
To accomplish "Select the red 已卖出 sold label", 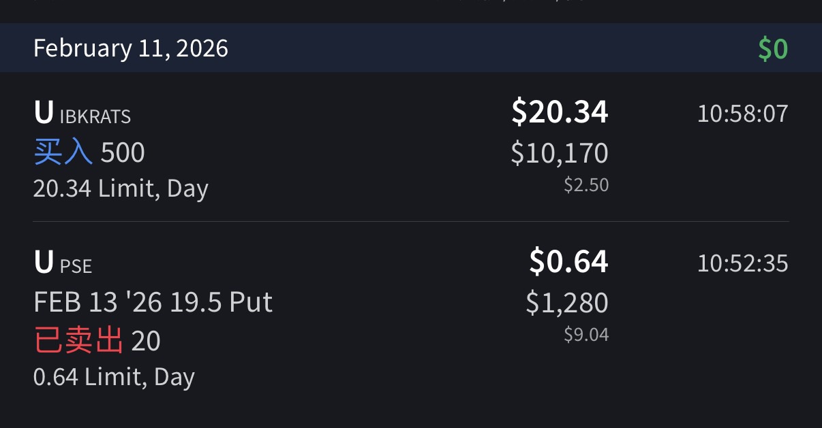I will [78, 341].
